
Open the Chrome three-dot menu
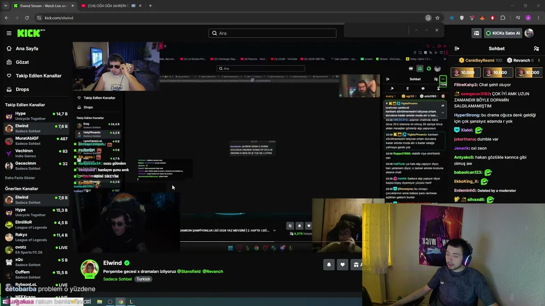pos(539,18)
